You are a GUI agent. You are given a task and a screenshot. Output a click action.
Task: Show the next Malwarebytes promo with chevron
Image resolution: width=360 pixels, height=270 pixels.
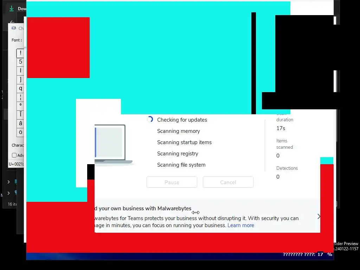(319, 216)
